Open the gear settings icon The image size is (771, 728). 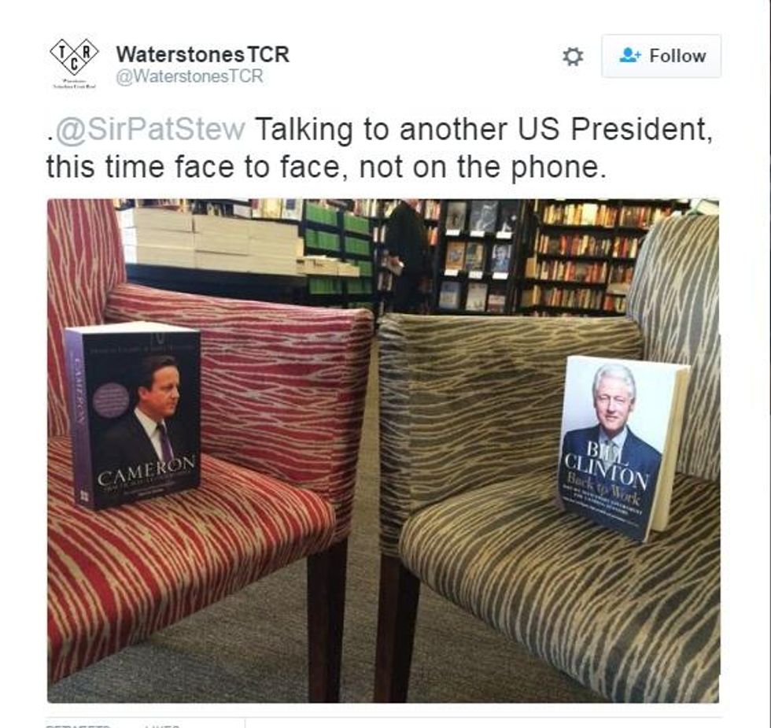(573, 57)
